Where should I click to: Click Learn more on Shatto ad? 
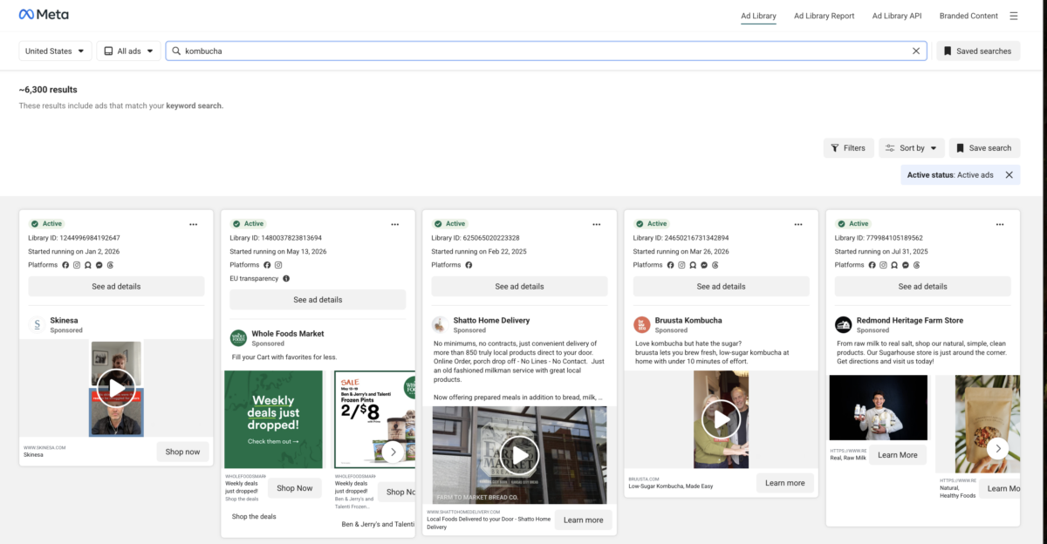coord(583,520)
